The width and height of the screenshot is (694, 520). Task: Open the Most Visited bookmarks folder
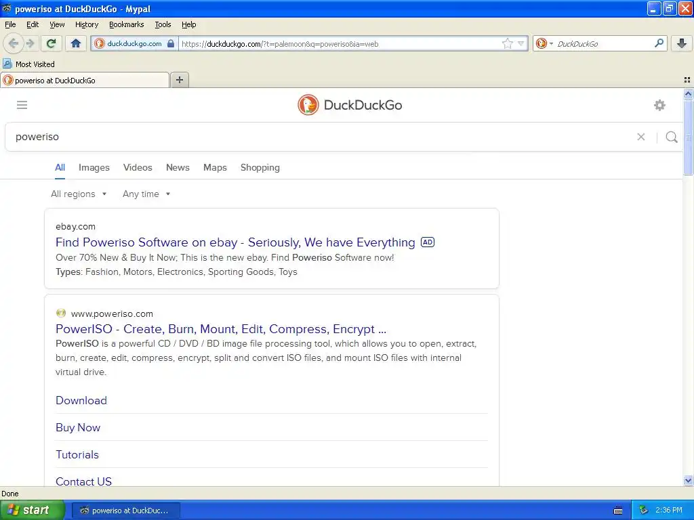[28, 64]
